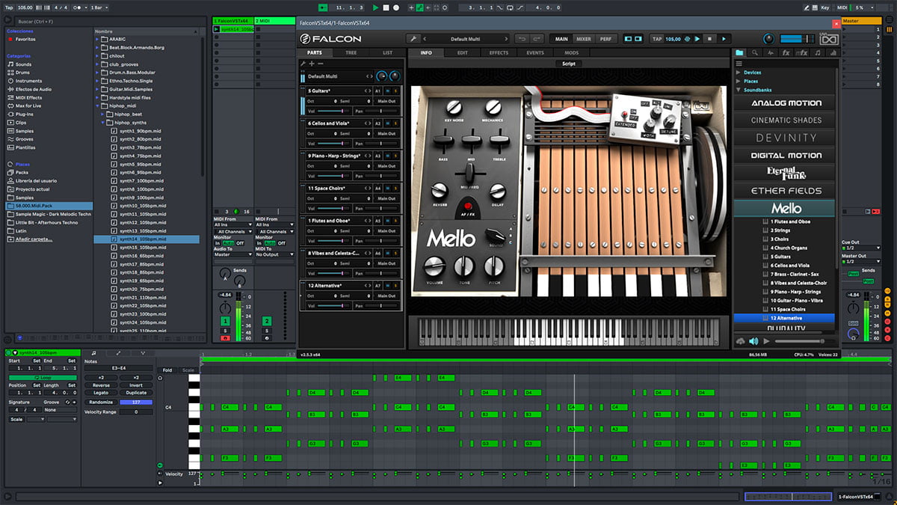Click the hamburger menu icon above Devices

(x=739, y=64)
